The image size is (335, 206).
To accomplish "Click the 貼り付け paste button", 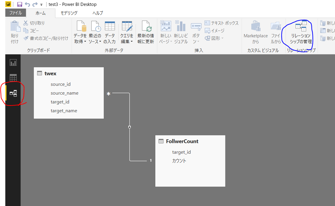I will pyautogui.click(x=15, y=32).
